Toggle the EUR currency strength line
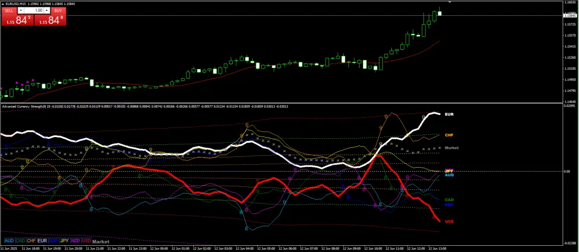 [x=42, y=241]
